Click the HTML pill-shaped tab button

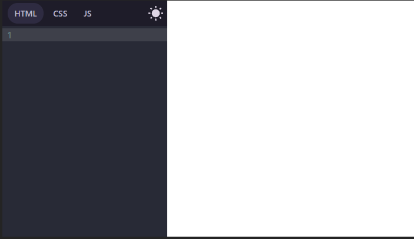pyautogui.click(x=25, y=14)
